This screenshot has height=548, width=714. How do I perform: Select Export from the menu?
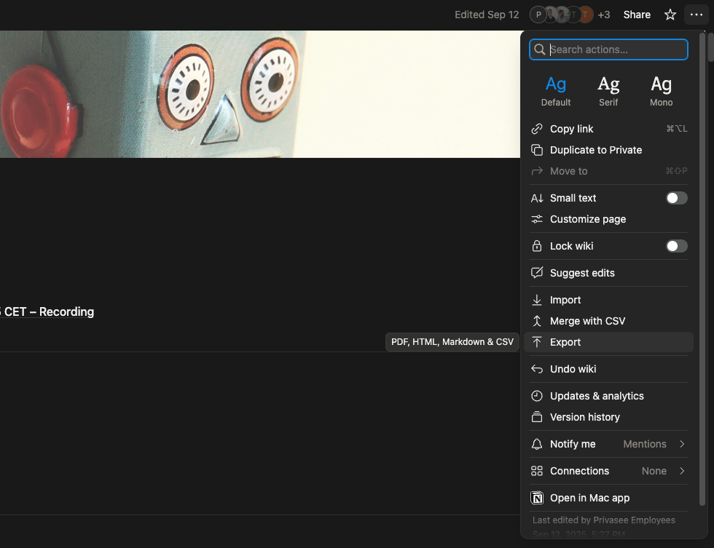[x=565, y=342]
